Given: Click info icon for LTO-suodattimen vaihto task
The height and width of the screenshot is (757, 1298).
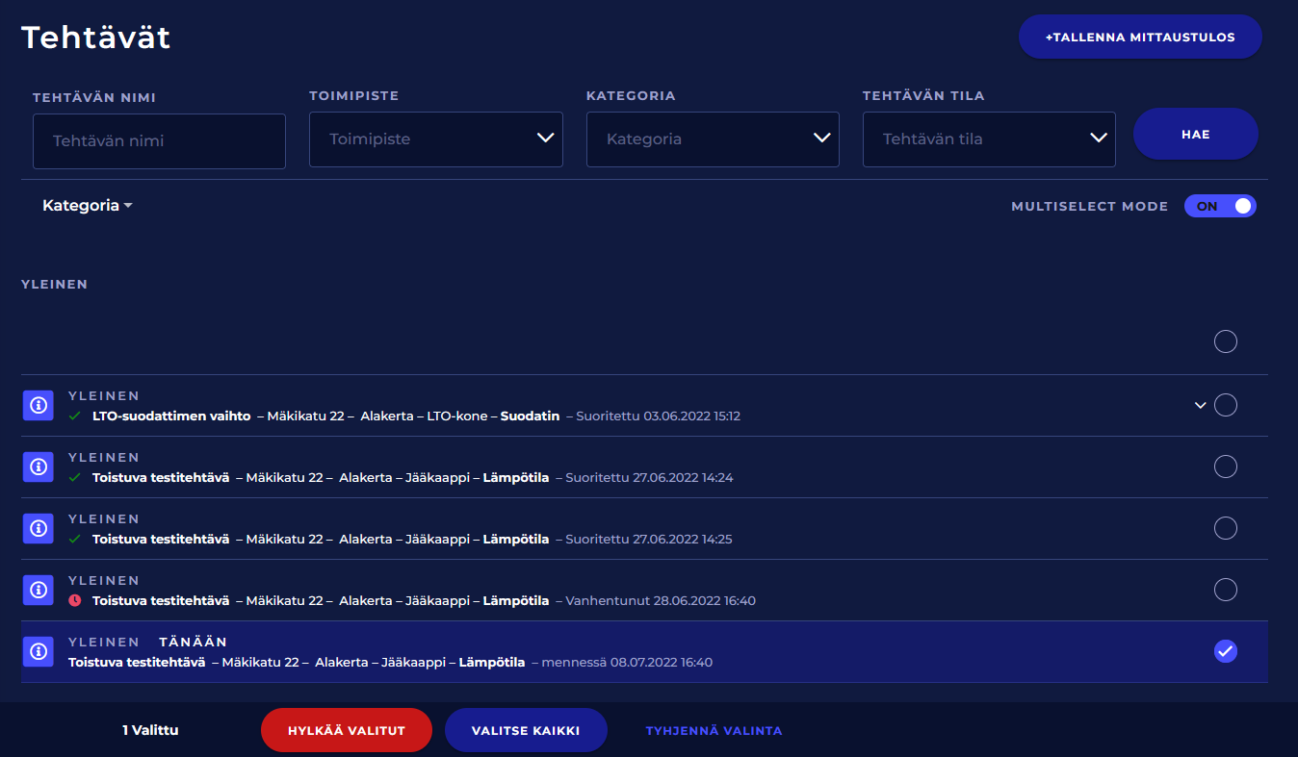Looking at the screenshot, I should pos(39,406).
